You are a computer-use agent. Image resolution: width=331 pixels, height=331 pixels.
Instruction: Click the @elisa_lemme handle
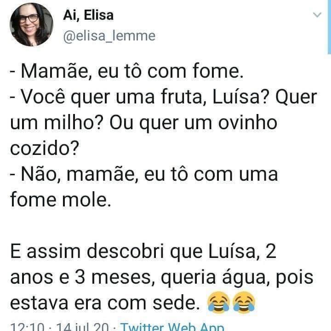(109, 35)
